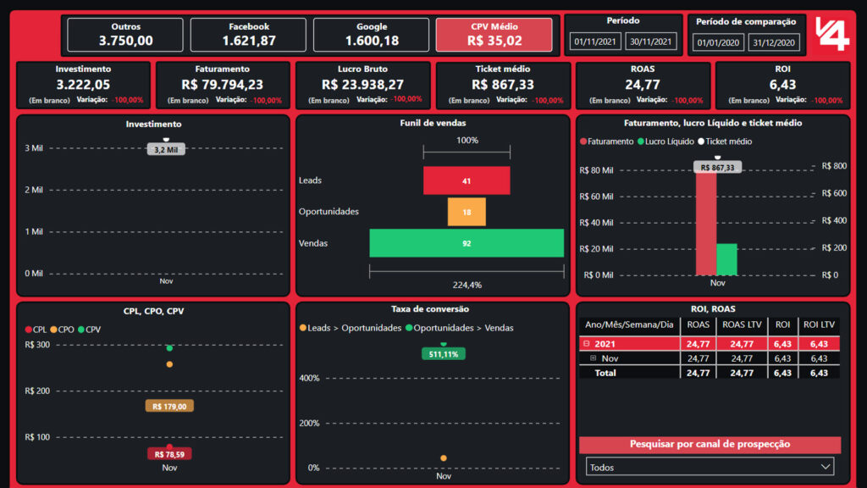Click the Período end date 30/11/2021
This screenshot has width=867, height=488.
pyautogui.click(x=650, y=42)
